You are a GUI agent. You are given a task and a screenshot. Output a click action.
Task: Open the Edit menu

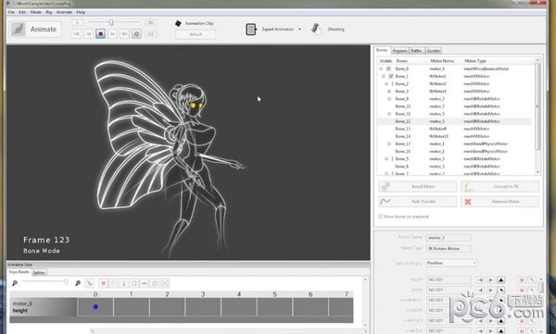[22, 12]
